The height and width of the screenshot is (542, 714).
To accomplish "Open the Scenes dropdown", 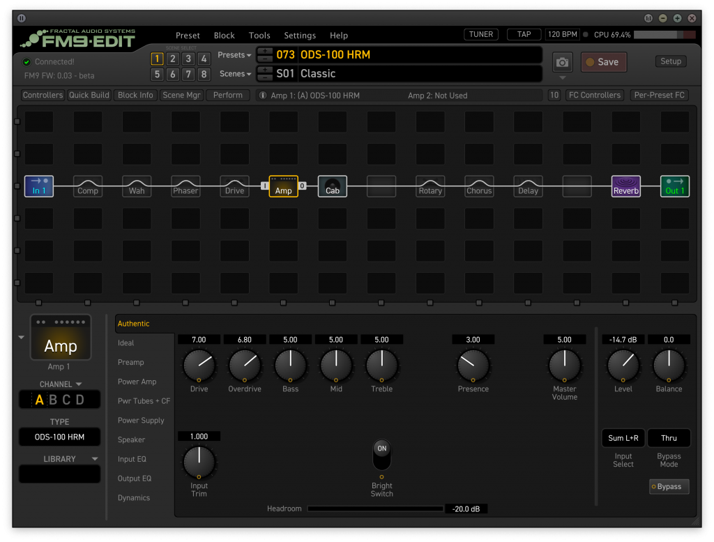I will tap(234, 74).
